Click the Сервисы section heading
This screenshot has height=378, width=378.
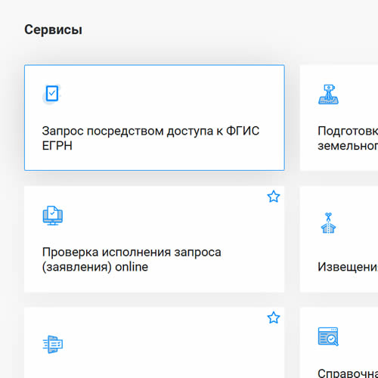(x=53, y=29)
